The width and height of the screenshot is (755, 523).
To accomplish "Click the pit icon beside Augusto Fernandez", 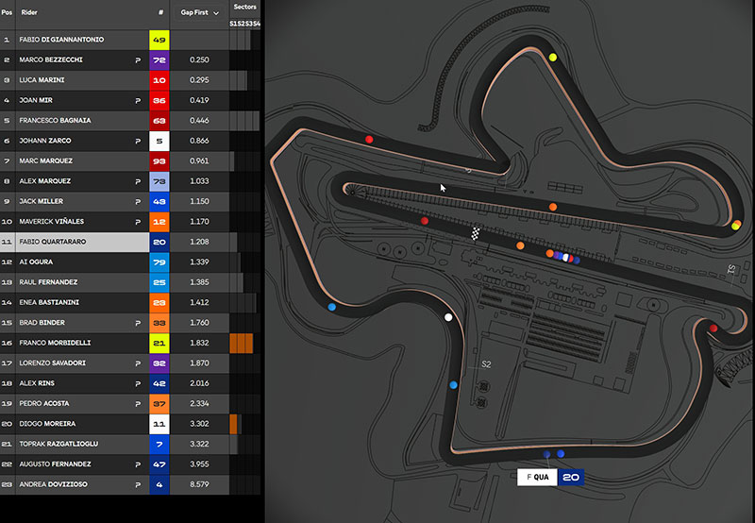I will click(x=138, y=464).
